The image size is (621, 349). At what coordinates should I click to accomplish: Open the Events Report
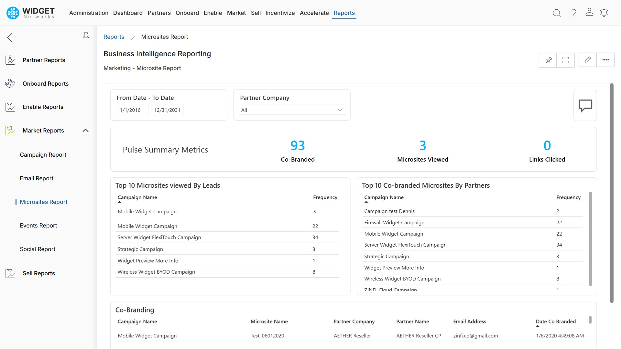(38, 225)
